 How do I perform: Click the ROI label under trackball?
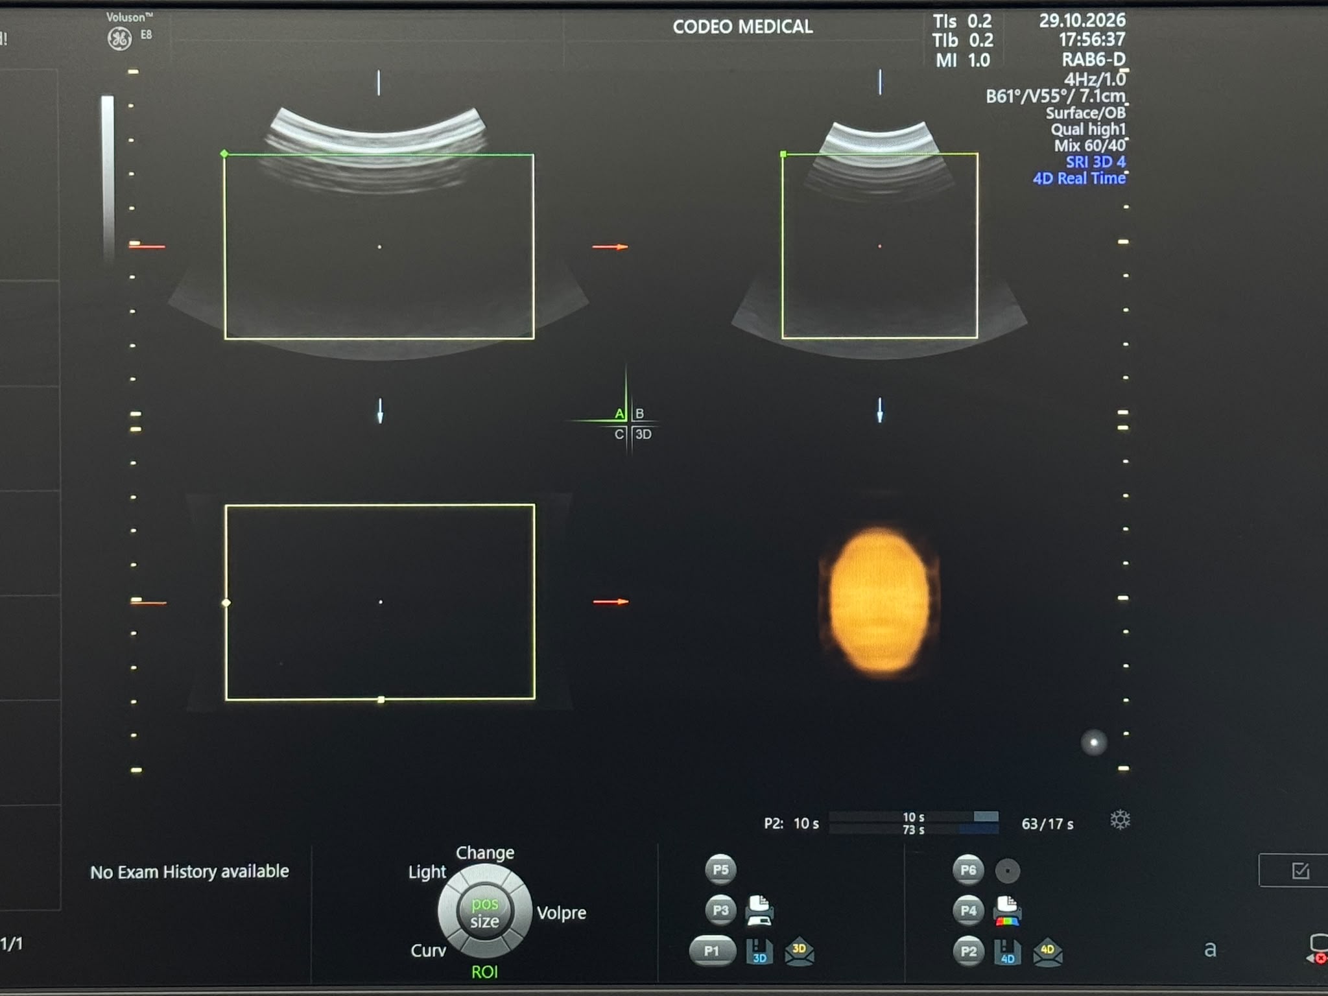click(x=484, y=972)
